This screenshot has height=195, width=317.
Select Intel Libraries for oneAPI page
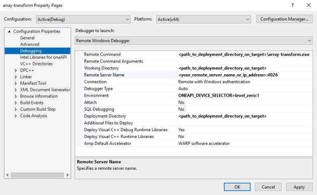43,57
